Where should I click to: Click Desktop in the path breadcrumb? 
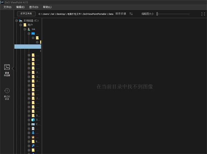[61, 14]
